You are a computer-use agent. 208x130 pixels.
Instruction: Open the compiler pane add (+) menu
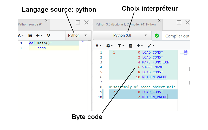(140, 45)
